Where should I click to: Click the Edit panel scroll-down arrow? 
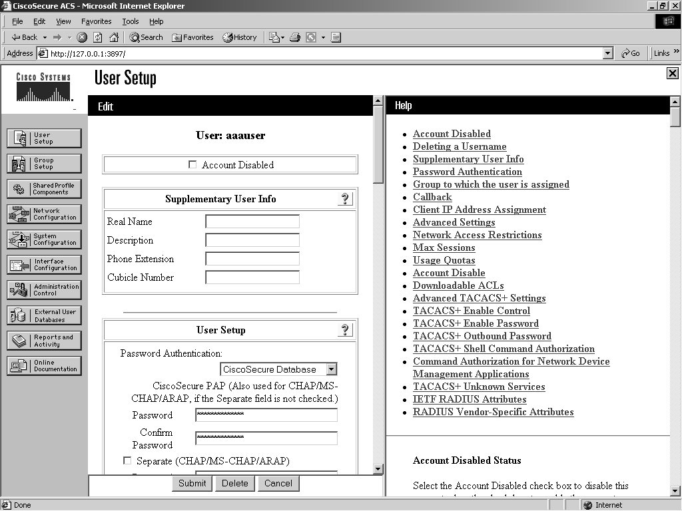coord(378,469)
